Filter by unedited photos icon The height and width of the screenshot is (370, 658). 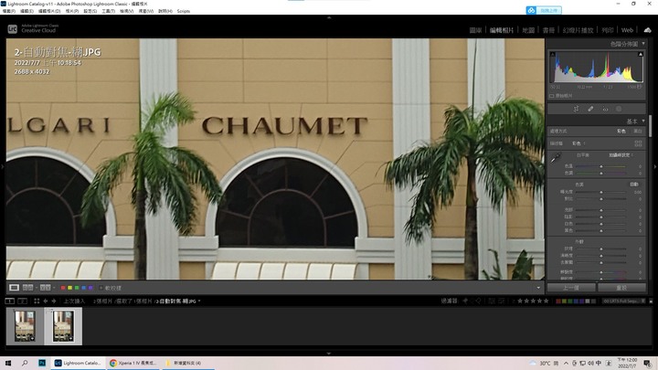click(x=502, y=301)
